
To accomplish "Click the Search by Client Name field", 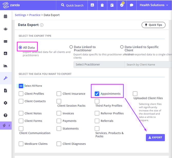I will 148,64.
